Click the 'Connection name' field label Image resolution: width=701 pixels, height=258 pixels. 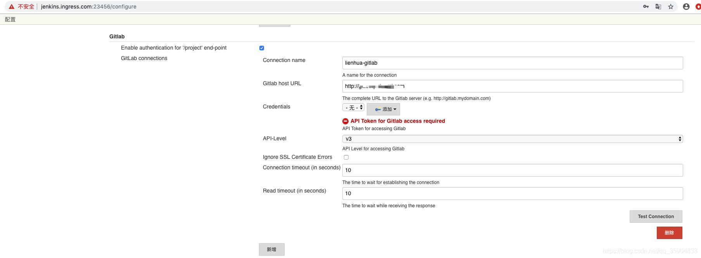tap(284, 60)
